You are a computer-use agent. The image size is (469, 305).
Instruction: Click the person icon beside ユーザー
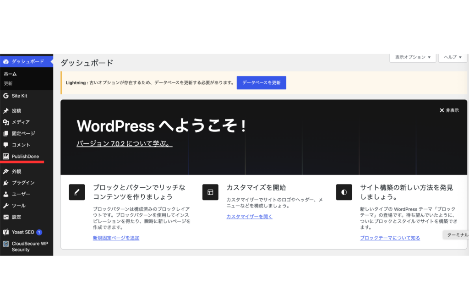click(5, 194)
